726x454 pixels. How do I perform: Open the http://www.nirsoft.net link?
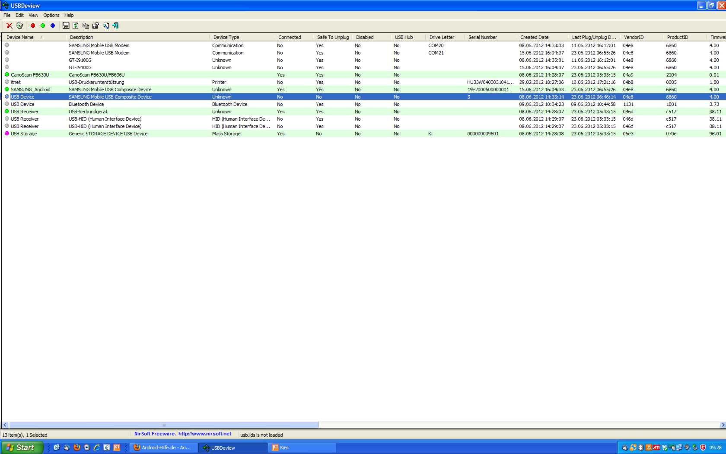coord(205,434)
